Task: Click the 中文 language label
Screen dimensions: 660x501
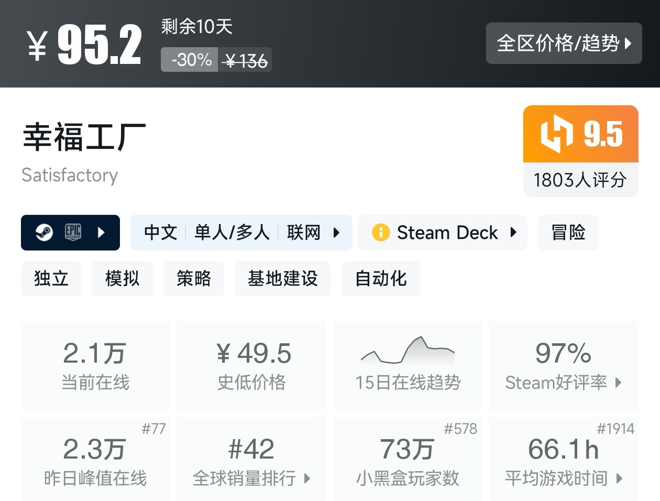Action: point(161,232)
